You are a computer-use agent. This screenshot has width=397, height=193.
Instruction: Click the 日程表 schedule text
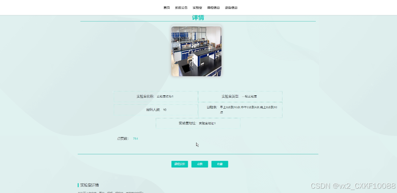(x=248, y=110)
